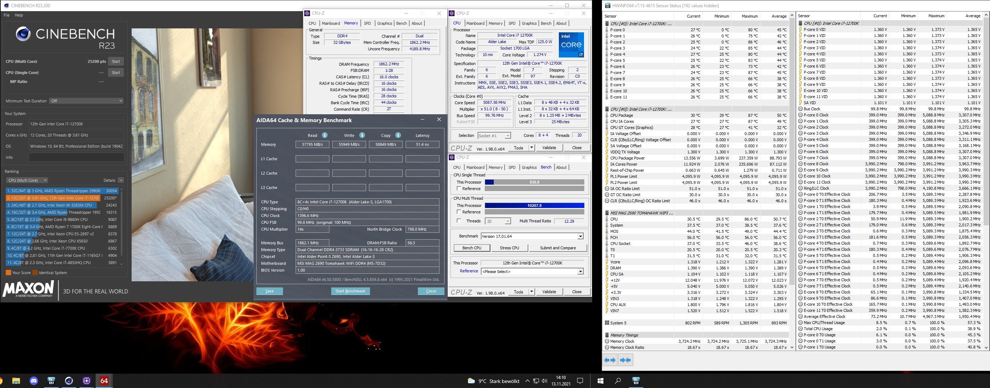Viewport: 990px width, 388px height.
Task: Show hidden system tray icons chevron
Action: tap(527, 381)
